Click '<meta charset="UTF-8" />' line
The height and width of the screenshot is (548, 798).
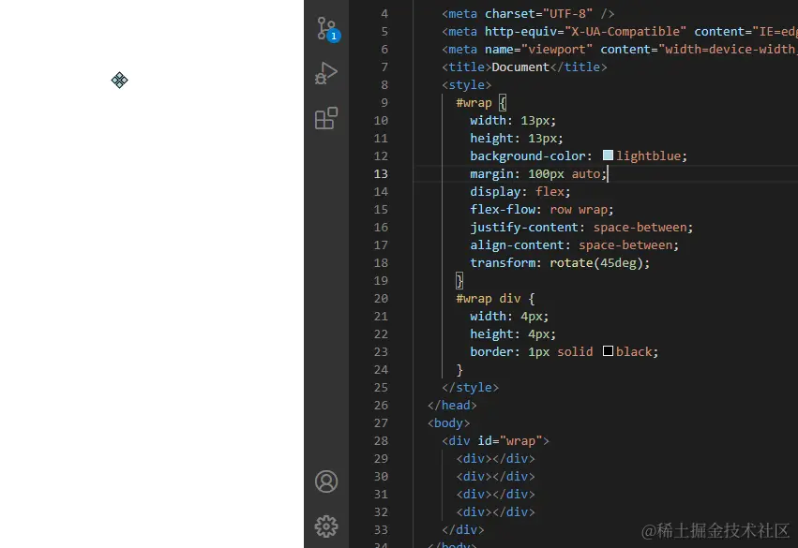528,14
